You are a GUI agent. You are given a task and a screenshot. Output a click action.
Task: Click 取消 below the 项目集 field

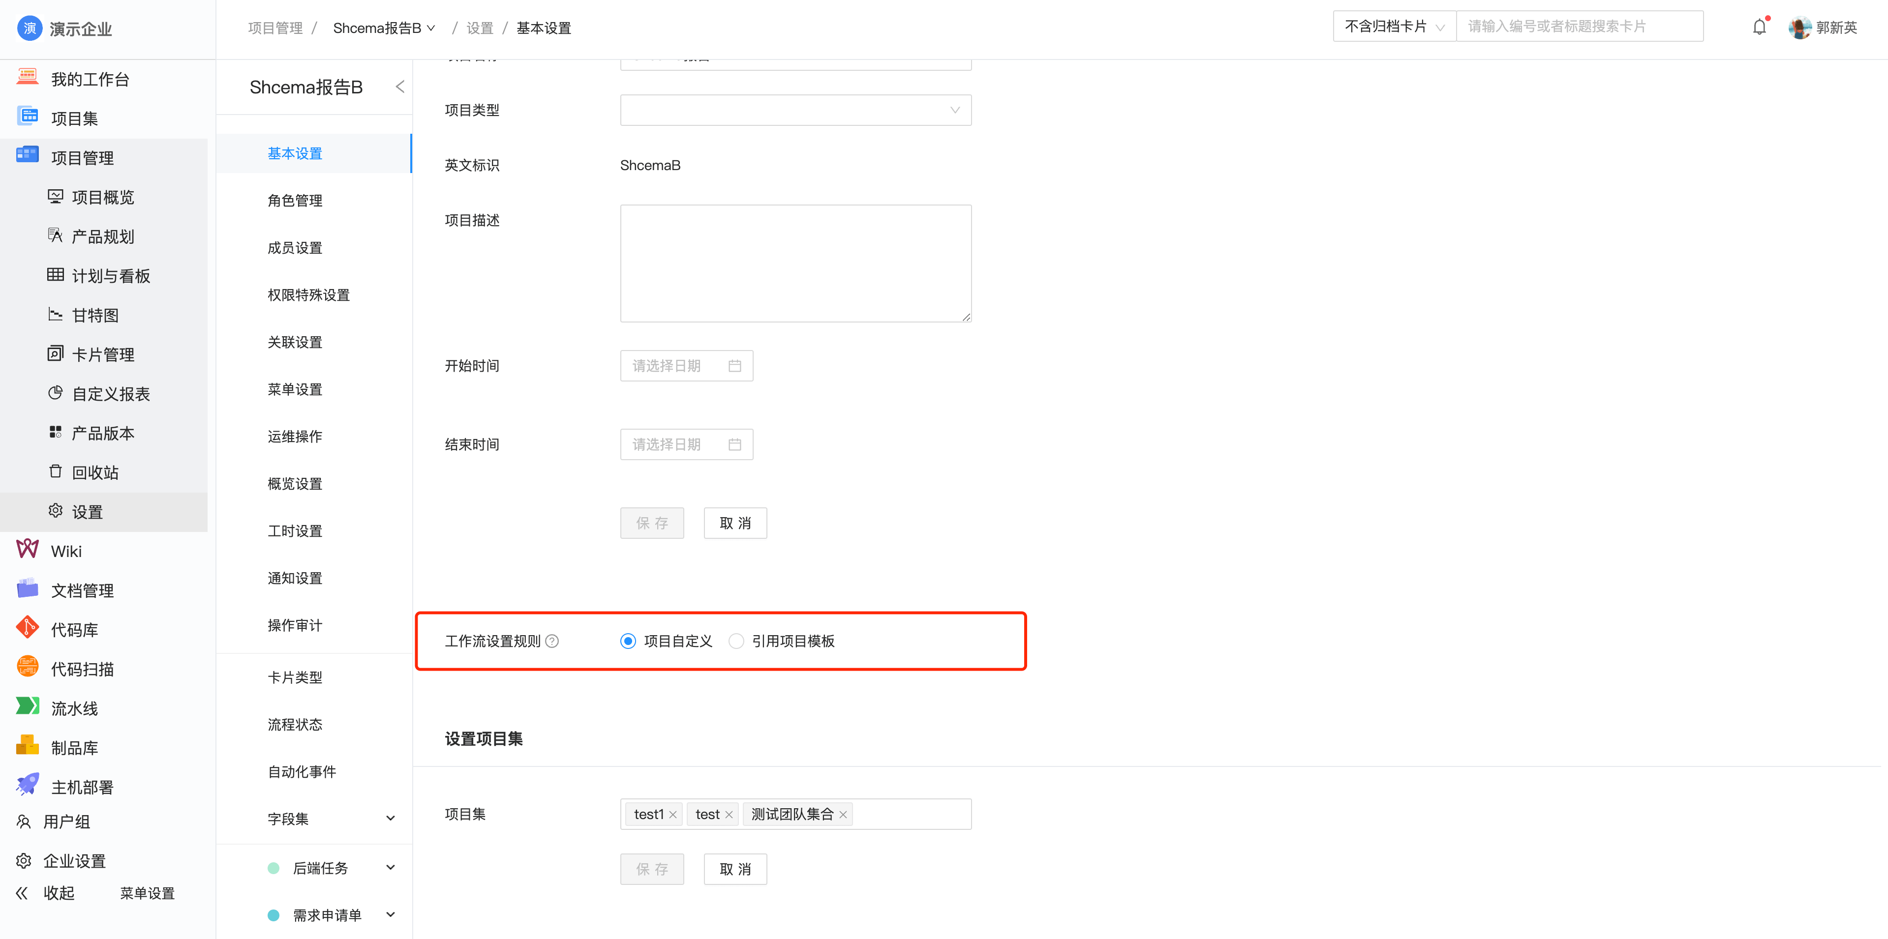[x=735, y=869]
